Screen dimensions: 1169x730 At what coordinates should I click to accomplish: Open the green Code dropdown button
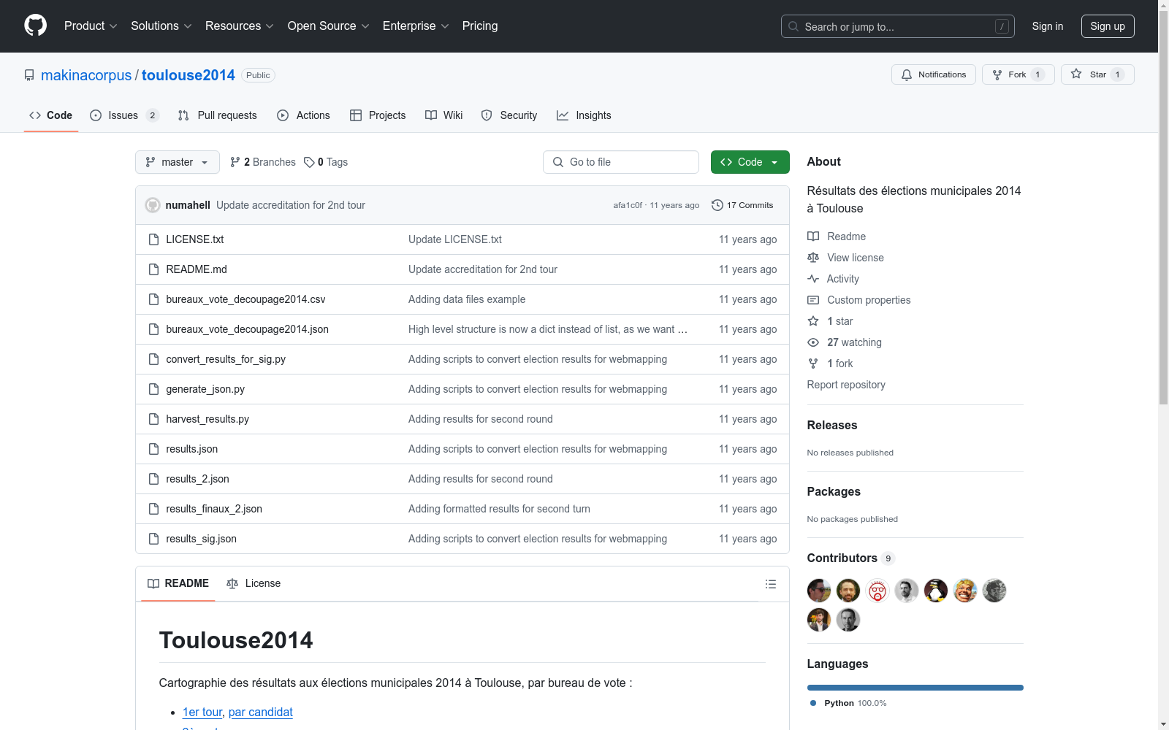[750, 162]
